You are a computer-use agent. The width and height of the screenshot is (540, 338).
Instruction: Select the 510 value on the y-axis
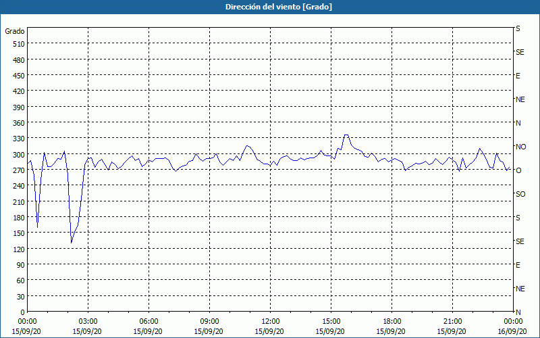click(19, 44)
